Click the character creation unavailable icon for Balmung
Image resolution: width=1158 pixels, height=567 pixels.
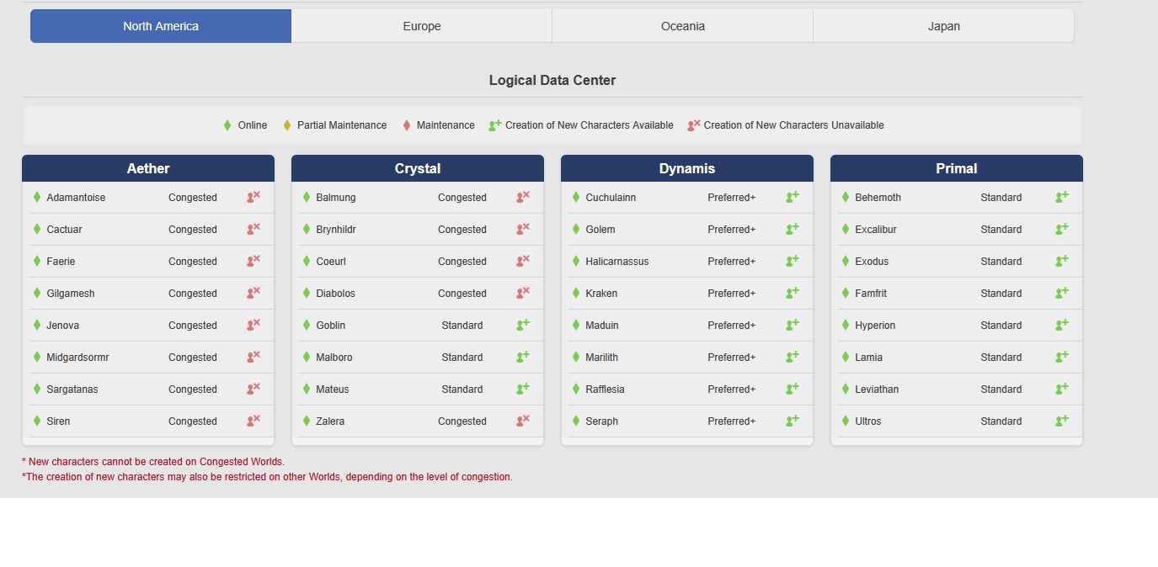523,197
